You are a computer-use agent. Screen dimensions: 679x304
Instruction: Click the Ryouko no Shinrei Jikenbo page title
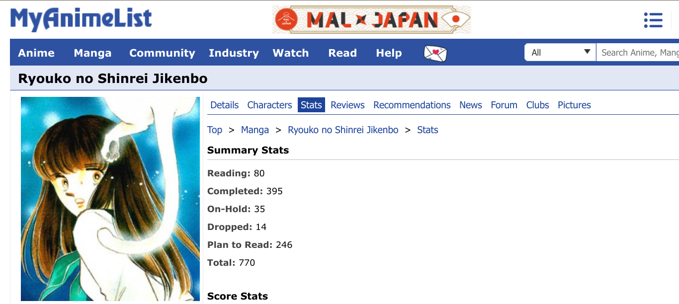point(113,78)
